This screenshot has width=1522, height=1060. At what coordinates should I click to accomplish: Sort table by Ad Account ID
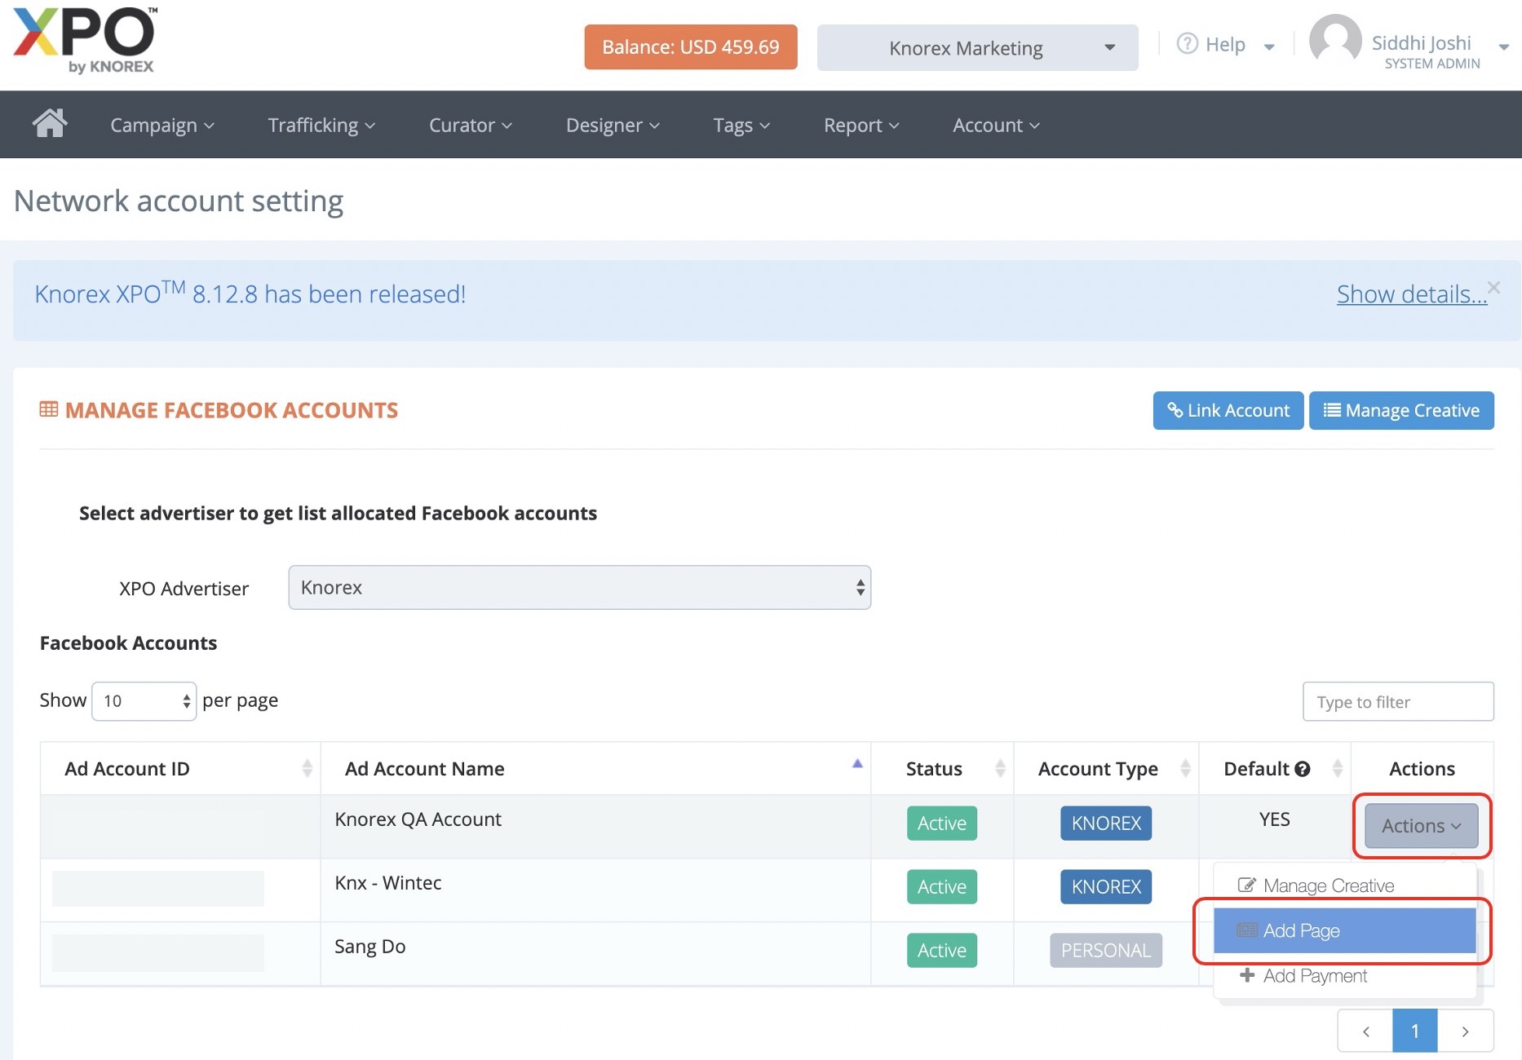tap(307, 768)
